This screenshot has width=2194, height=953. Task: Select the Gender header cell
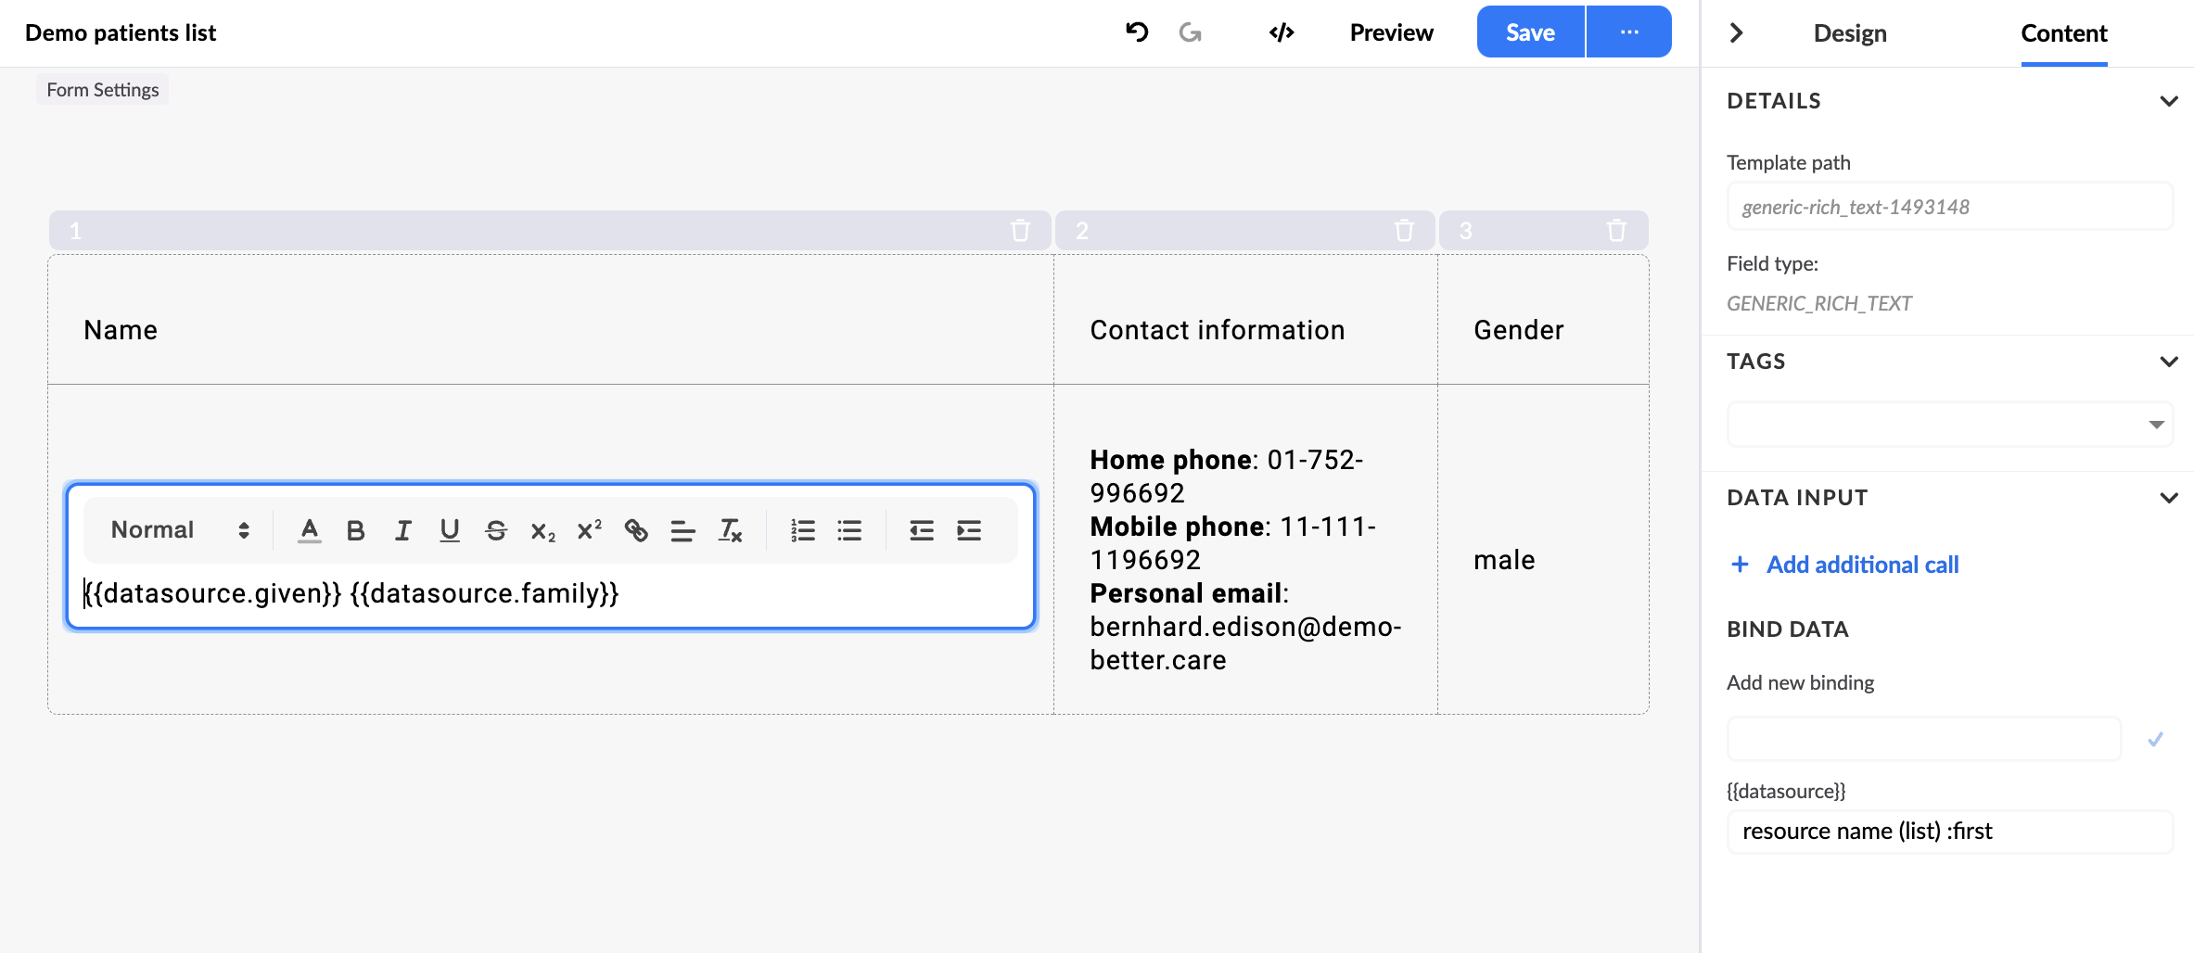(x=1544, y=320)
